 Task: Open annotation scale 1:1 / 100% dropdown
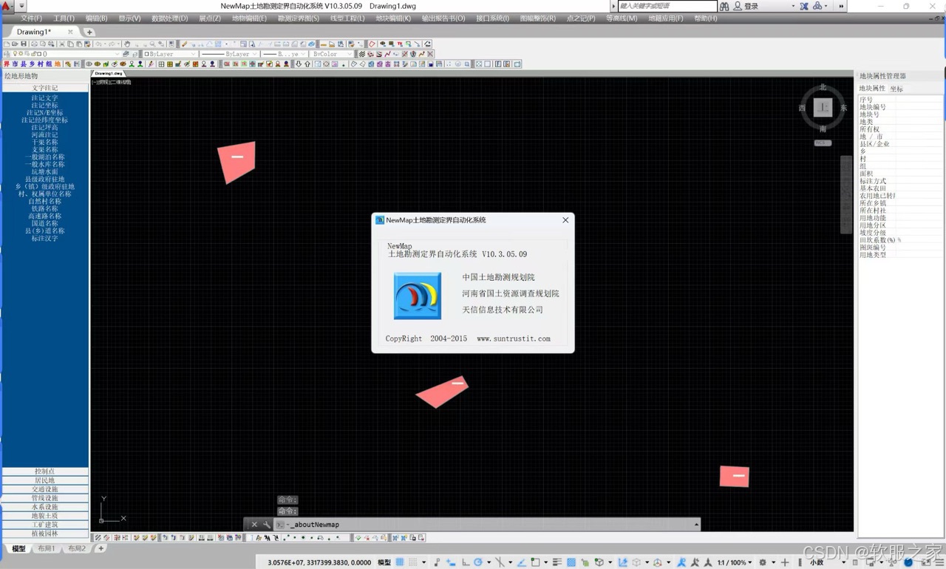pyautogui.click(x=734, y=562)
